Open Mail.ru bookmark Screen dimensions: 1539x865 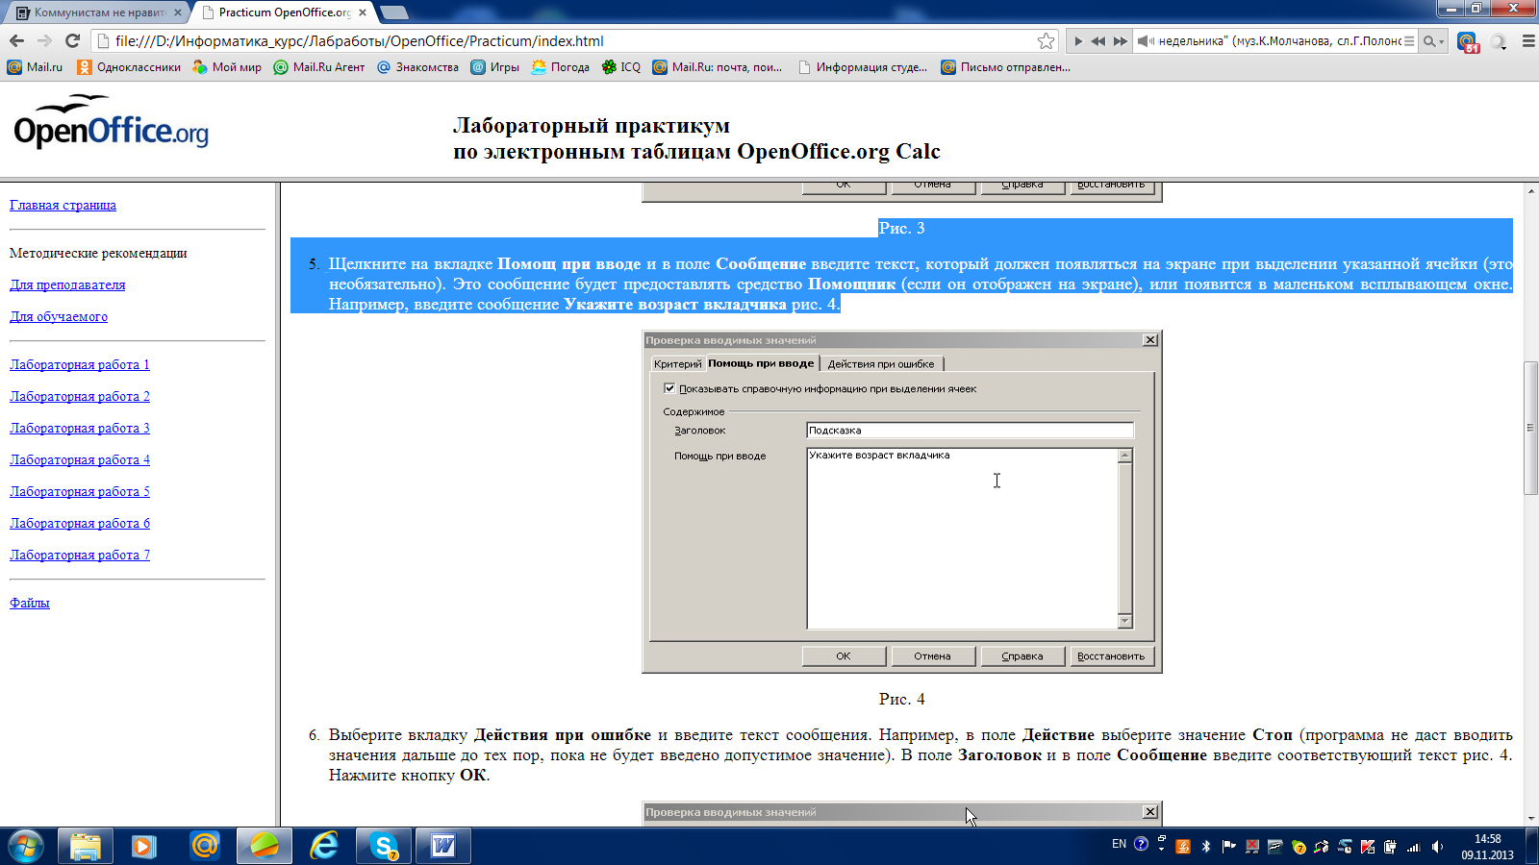35,67
